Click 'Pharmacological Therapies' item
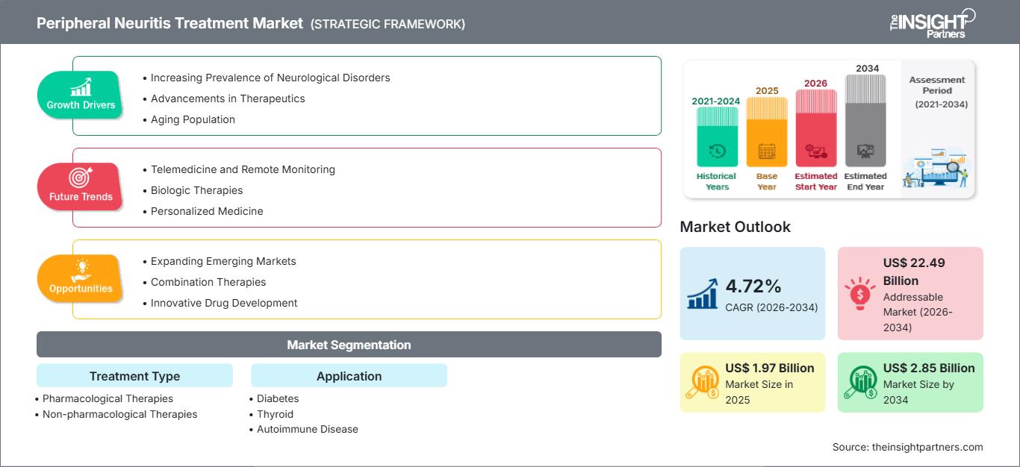Screen dimensions: 1020x467 point(108,398)
